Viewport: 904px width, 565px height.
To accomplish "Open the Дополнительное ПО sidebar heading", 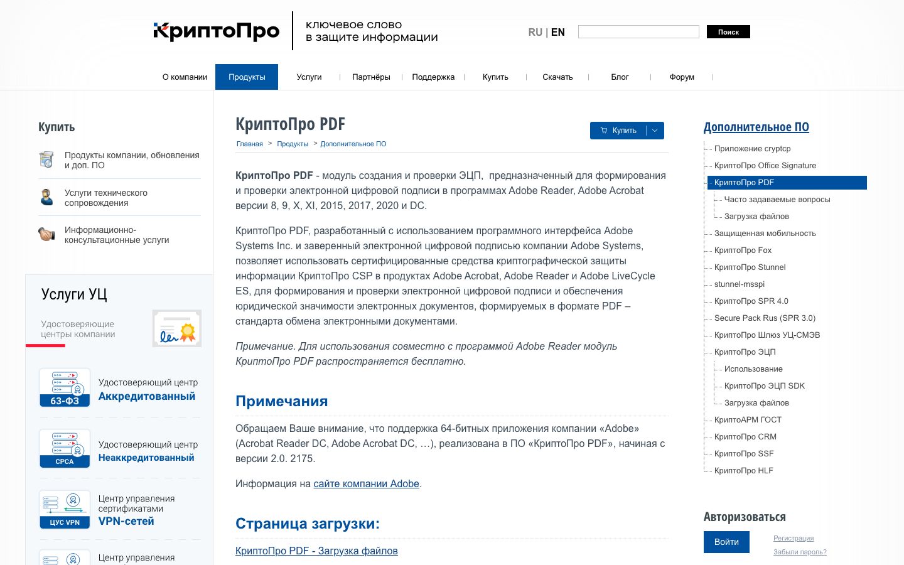I will (756, 127).
